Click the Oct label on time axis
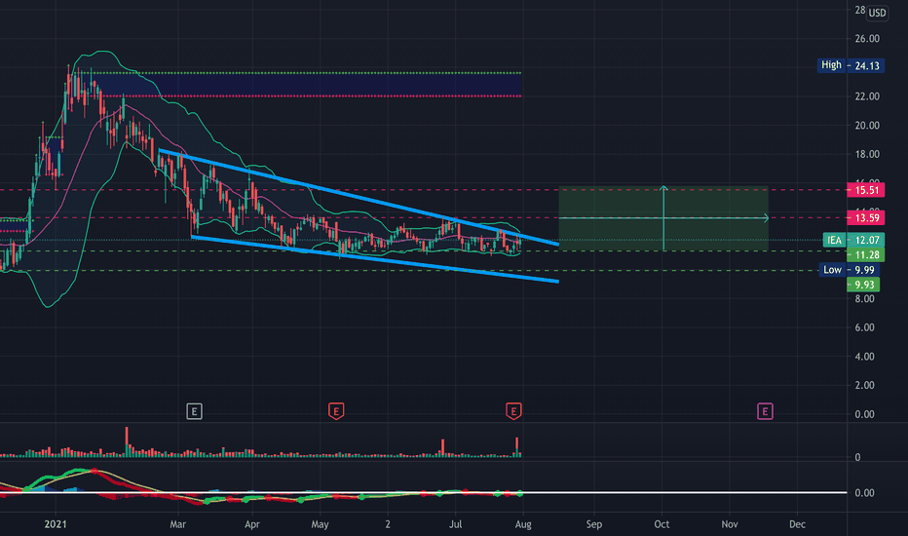The width and height of the screenshot is (908, 536). tap(662, 524)
